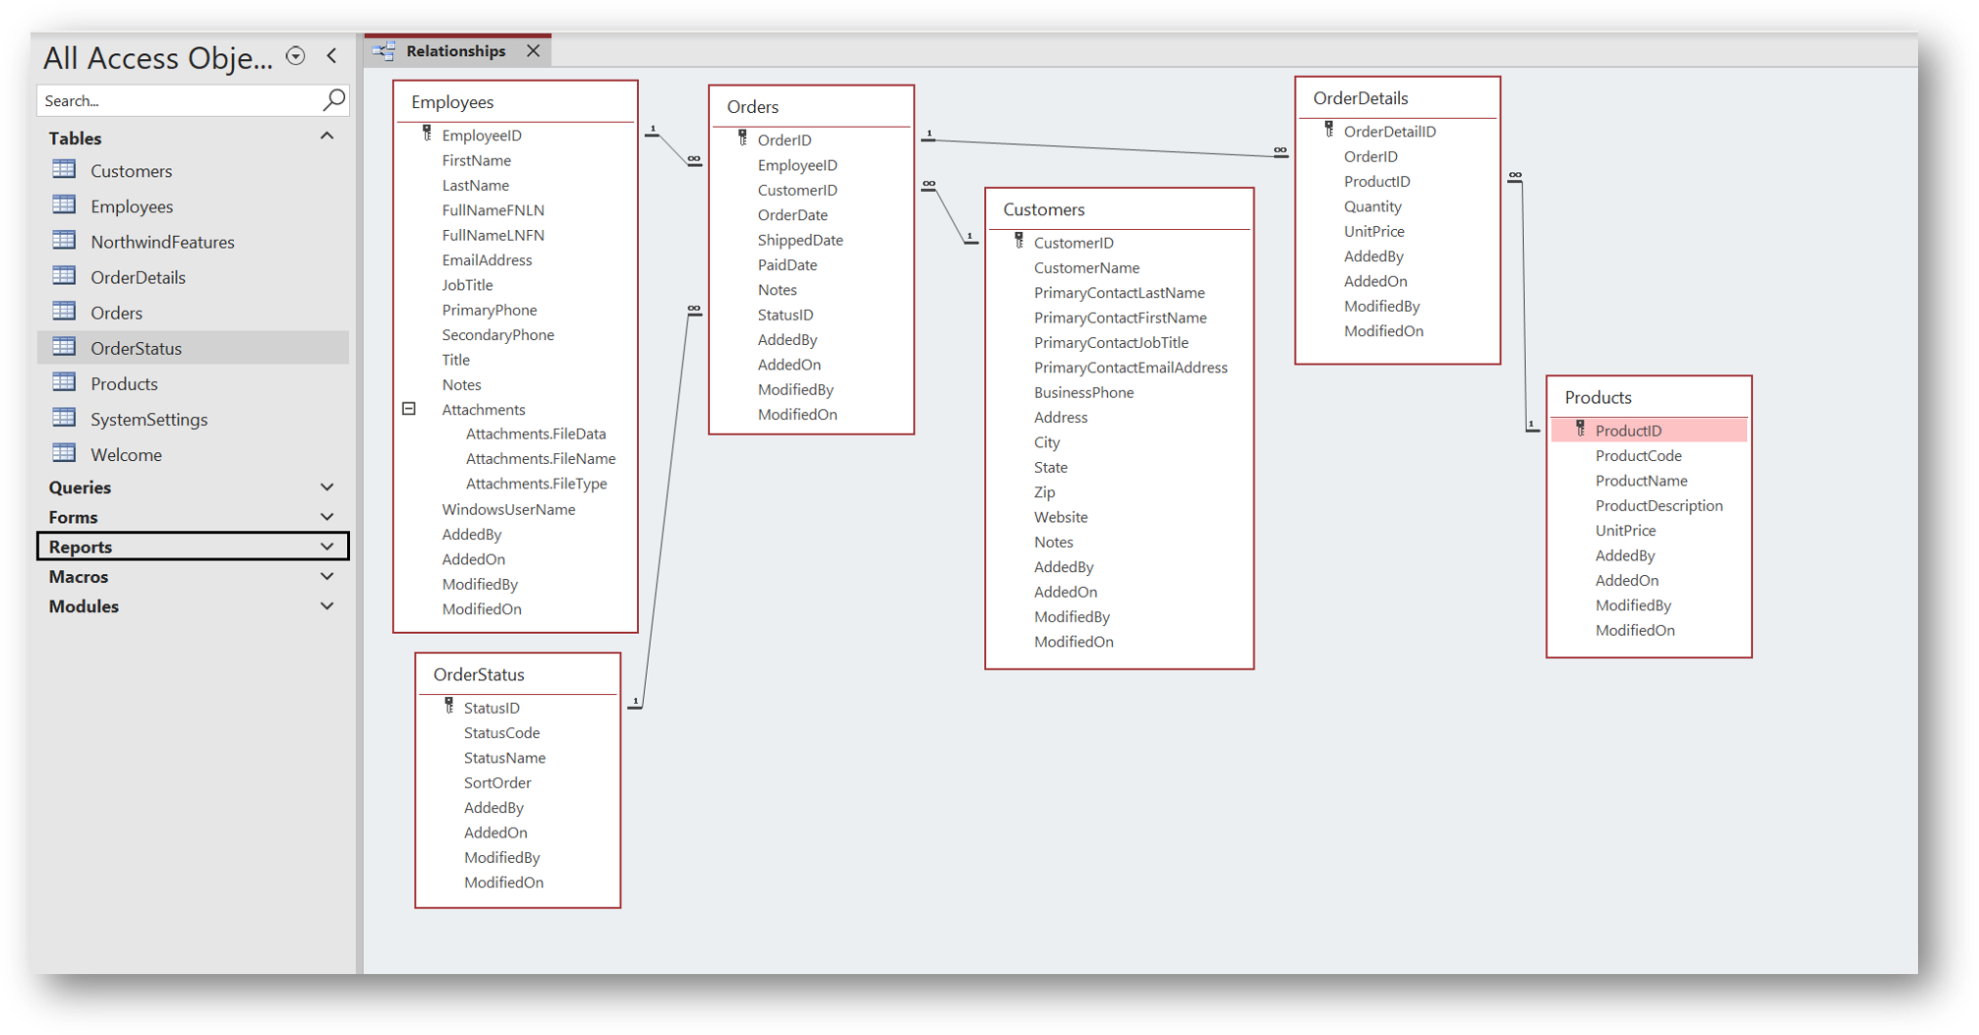Open the All Access Objects view menu arrow
This screenshot has width=1979, height=1035.
(296, 56)
